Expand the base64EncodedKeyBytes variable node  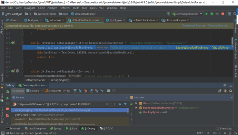136,108
